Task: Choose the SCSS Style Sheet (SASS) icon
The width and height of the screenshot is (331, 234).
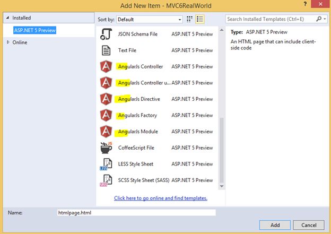Action: (106, 180)
